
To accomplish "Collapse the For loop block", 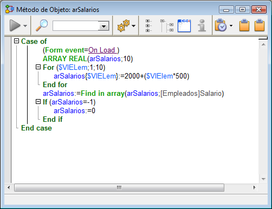I will click(38, 67).
